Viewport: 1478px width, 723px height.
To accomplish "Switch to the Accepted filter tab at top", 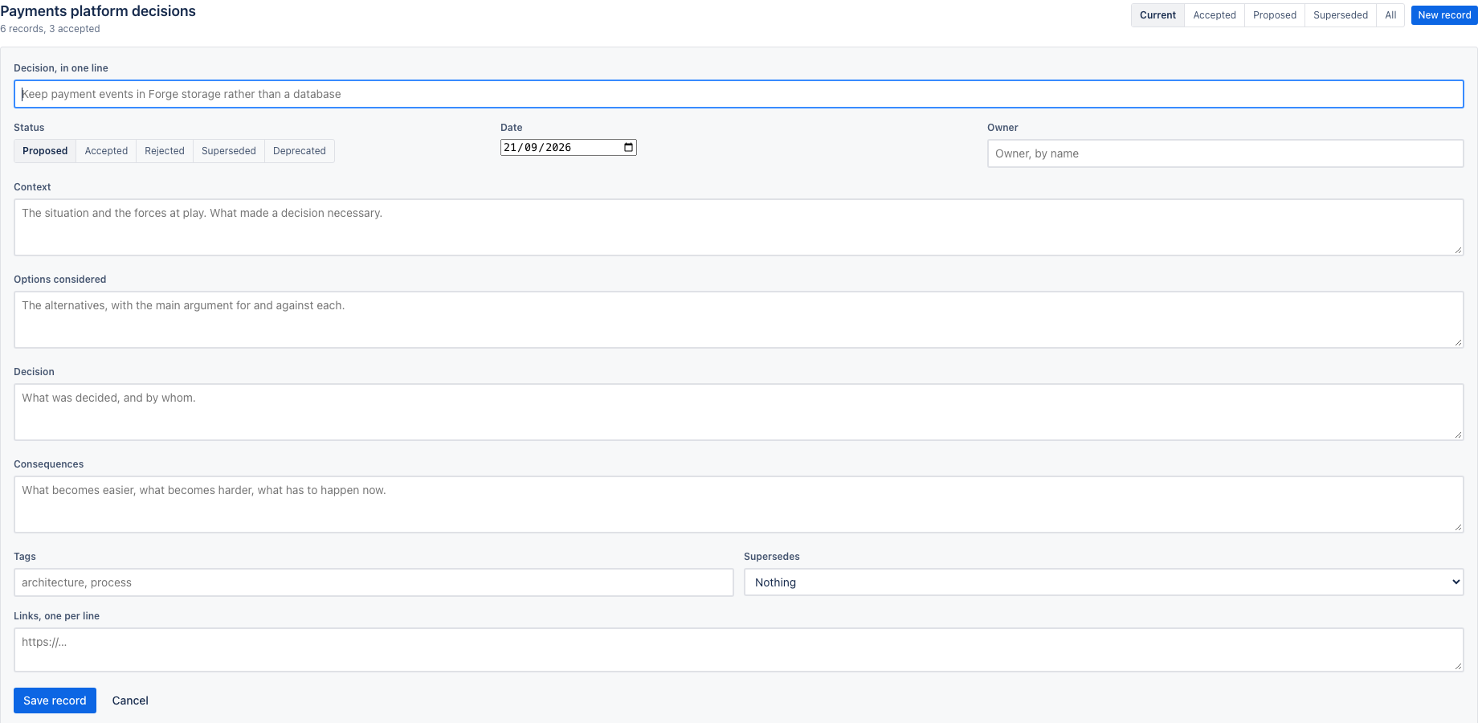I will pos(1215,15).
